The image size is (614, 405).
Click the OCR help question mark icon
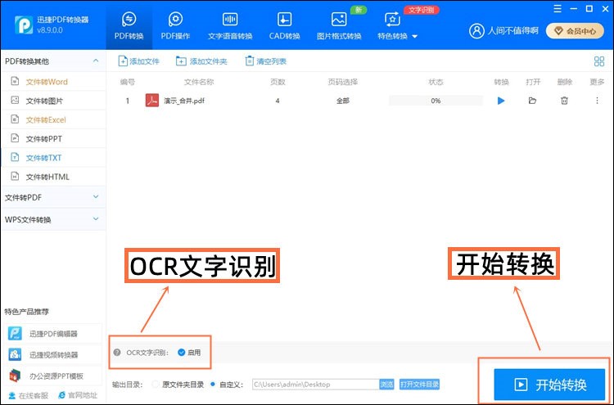click(117, 352)
